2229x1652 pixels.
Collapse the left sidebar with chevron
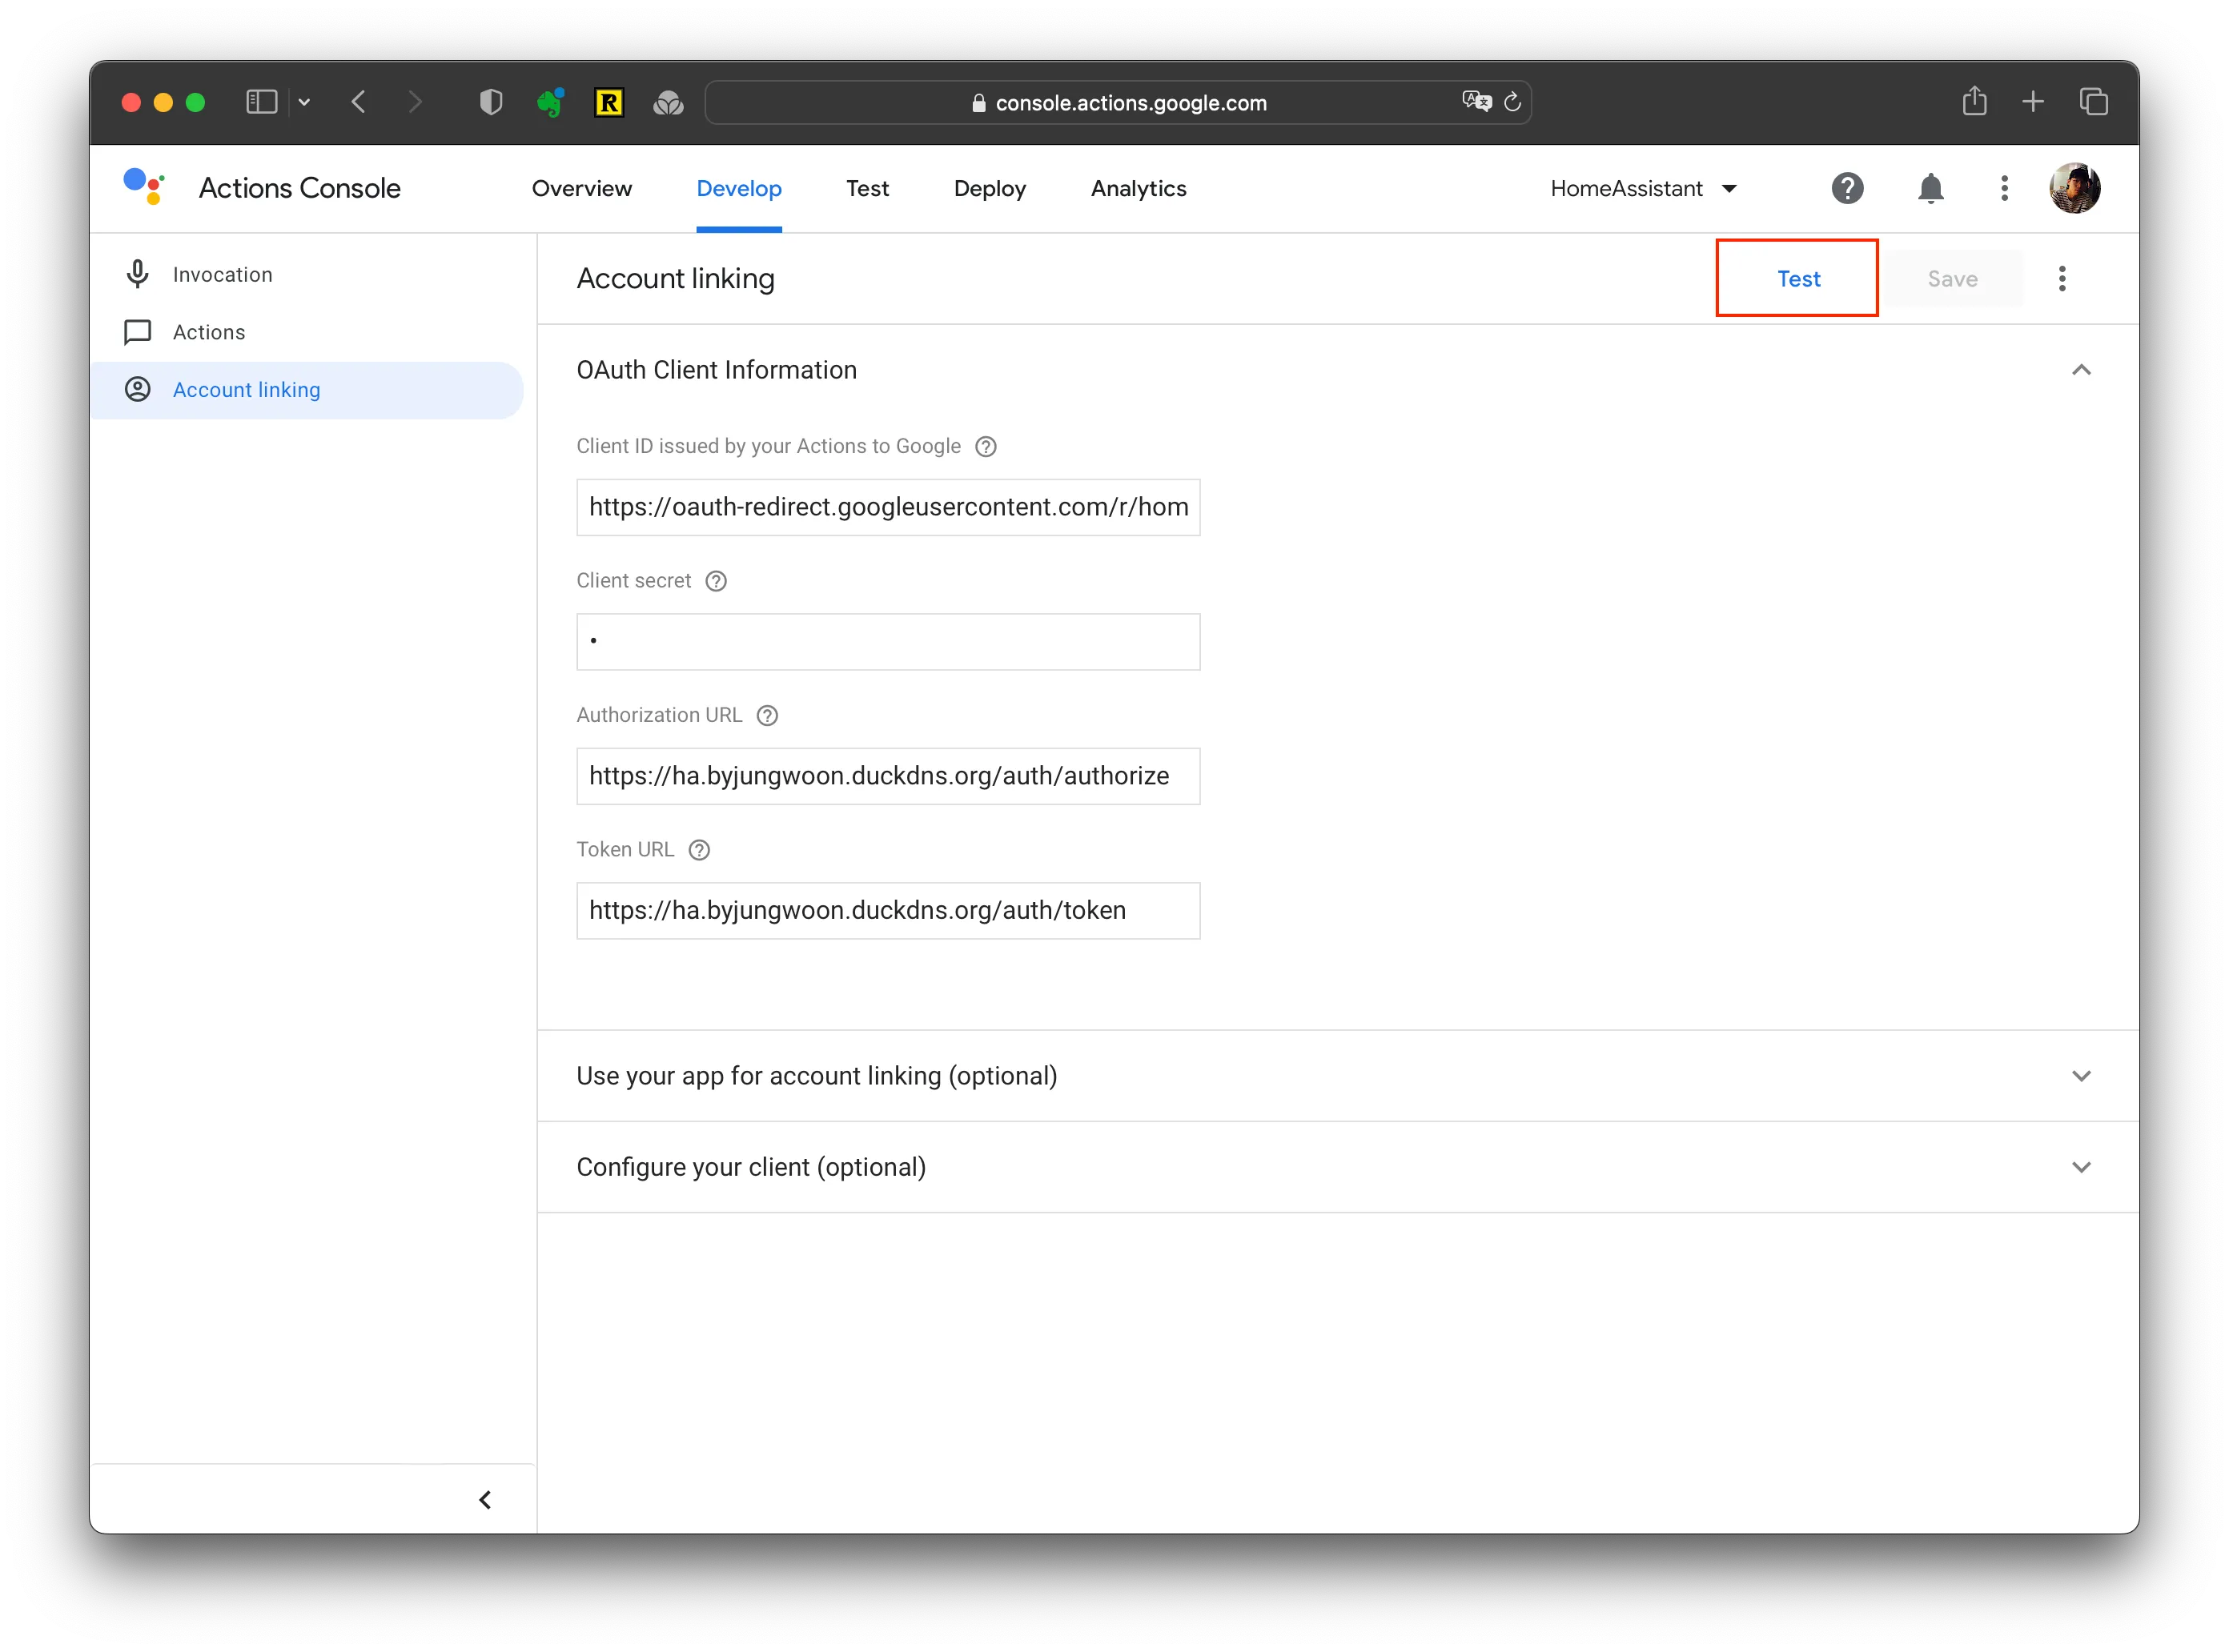pos(485,1500)
